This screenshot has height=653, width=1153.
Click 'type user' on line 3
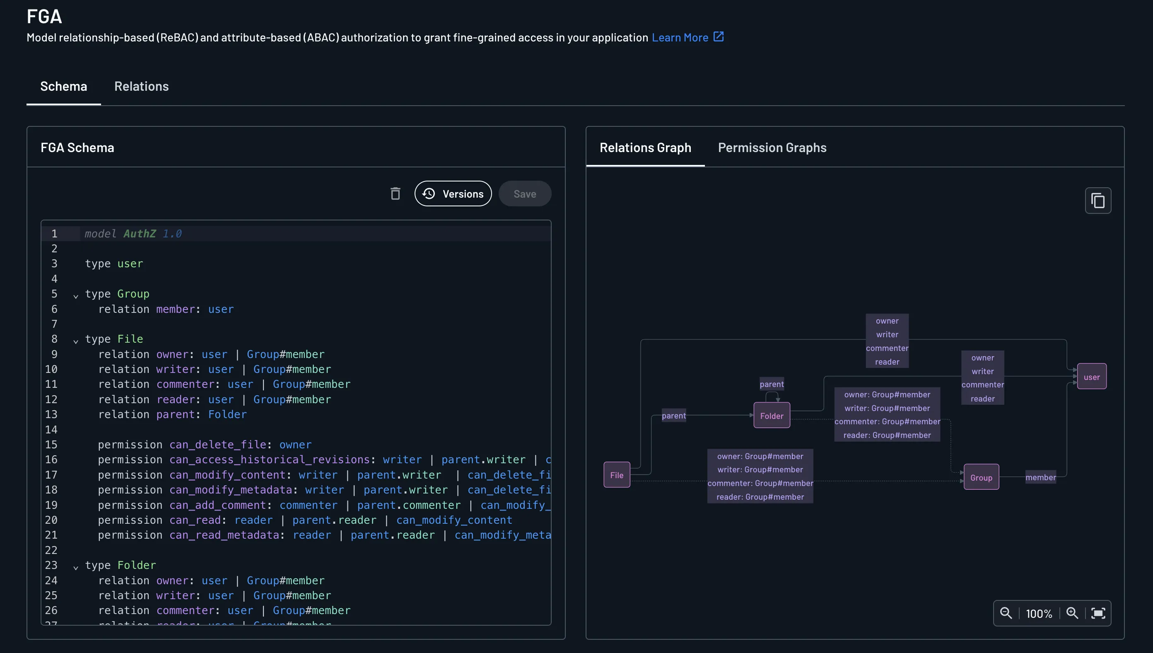pyautogui.click(x=114, y=264)
